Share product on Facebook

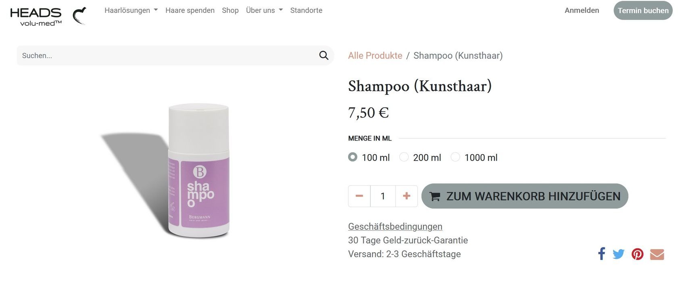coord(601,254)
